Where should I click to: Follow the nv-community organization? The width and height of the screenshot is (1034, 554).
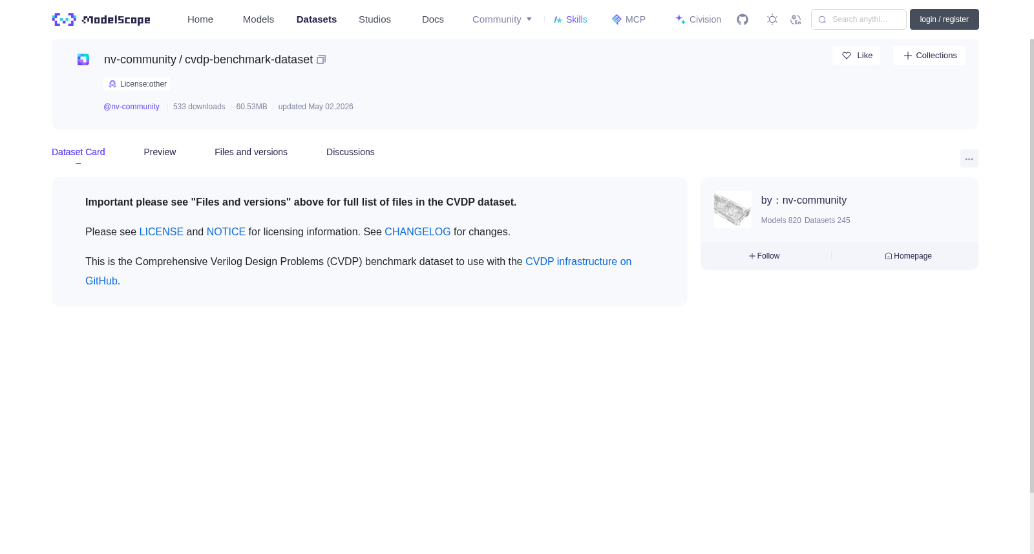click(x=764, y=256)
